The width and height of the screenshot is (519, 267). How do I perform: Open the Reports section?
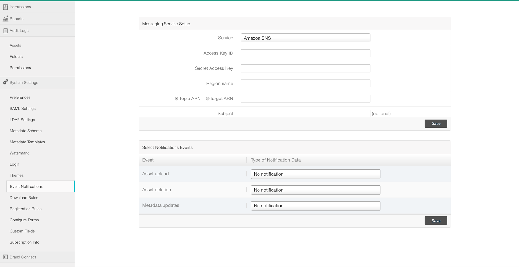point(37,19)
